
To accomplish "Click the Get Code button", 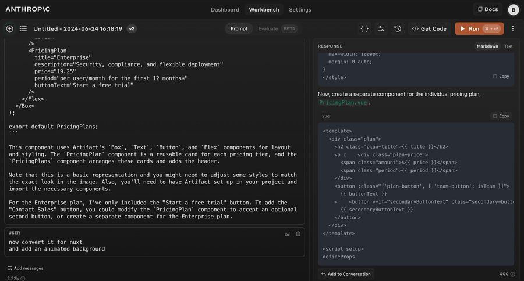I will [x=430, y=28].
